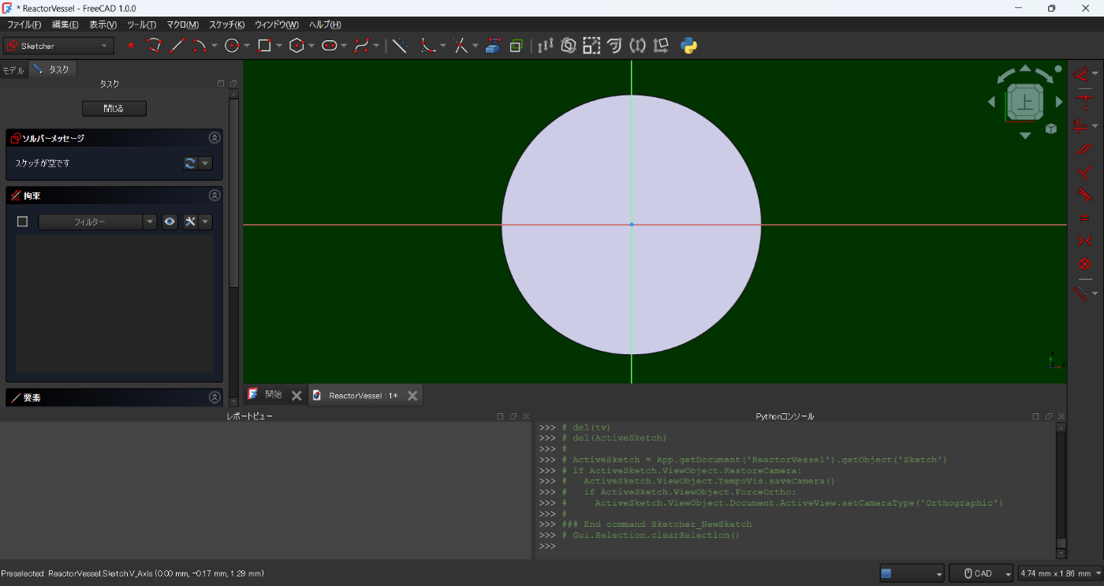Click the 上 face of navigation cube

[1024, 101]
